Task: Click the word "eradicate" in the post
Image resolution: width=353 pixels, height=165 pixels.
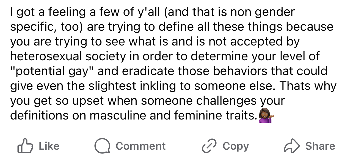Action: click(148, 71)
